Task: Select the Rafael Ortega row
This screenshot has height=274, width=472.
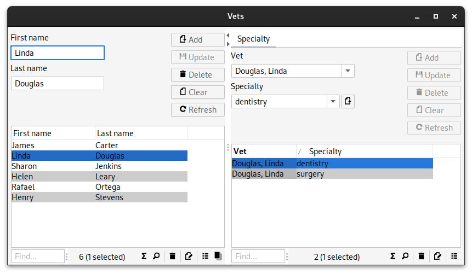Action: click(99, 187)
